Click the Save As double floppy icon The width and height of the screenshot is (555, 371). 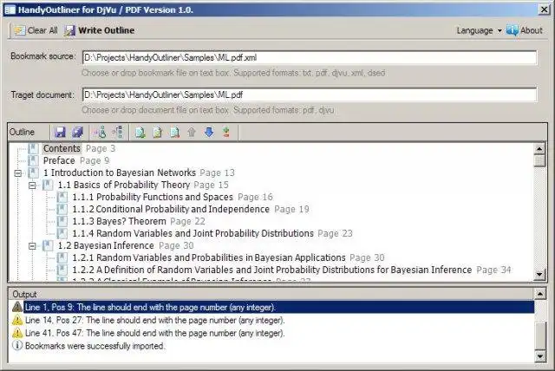[x=77, y=133]
